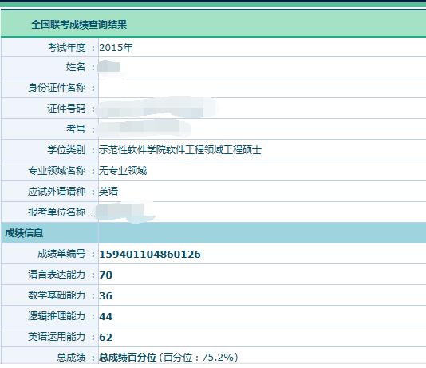Select the 成绩单编号 number 159401104860126
This screenshot has height=368, width=426.
click(150, 254)
